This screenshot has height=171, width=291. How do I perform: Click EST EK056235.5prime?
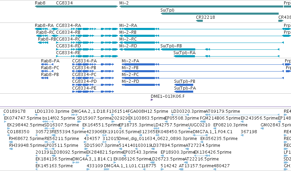pyautogui.click(x=219, y=139)
